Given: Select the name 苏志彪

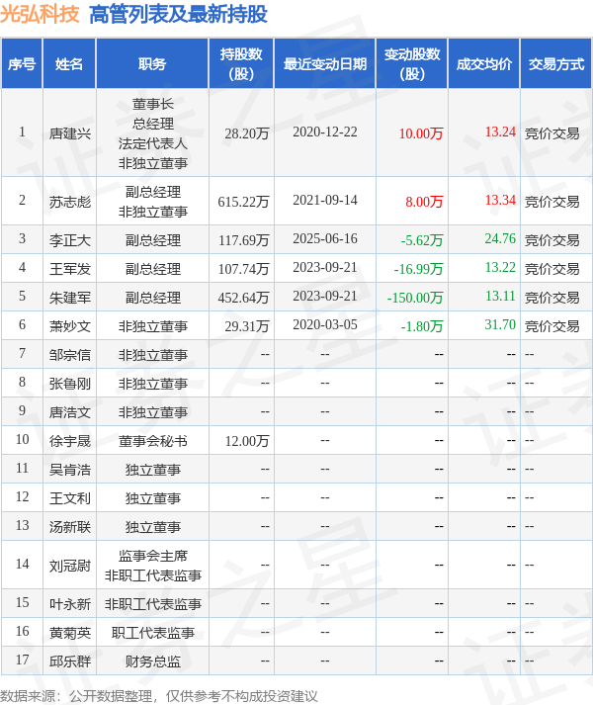Looking at the screenshot, I should pos(70,202).
